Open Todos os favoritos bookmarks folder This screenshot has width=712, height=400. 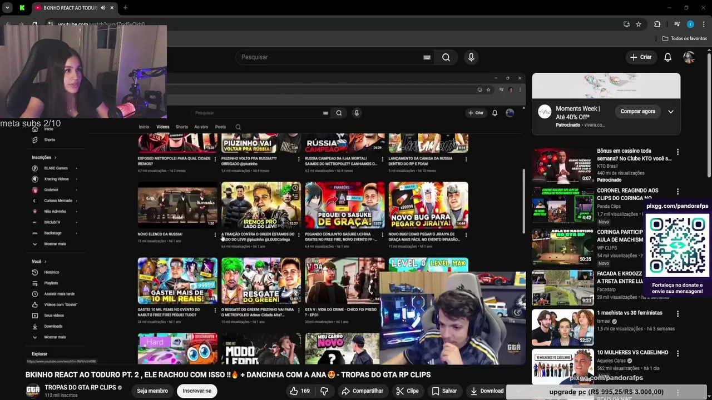tap(684, 38)
